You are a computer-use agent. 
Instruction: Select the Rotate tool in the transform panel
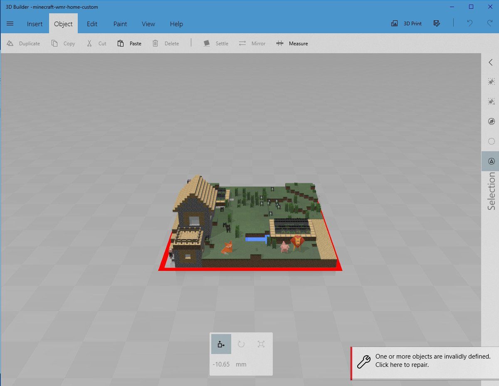tap(241, 344)
